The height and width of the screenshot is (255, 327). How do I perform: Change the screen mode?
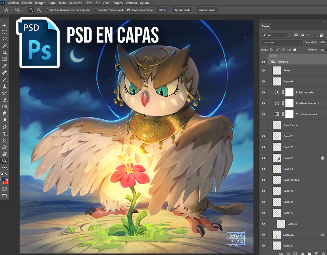(4, 196)
